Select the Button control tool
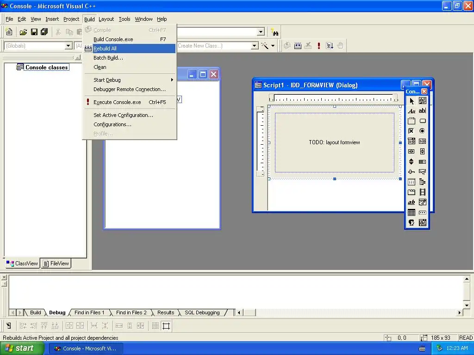 [x=422, y=121]
